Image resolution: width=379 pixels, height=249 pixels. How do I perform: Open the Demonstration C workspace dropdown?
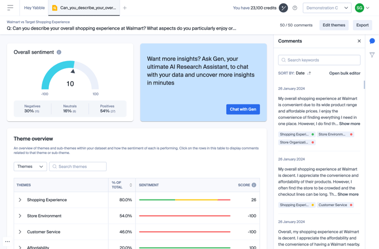[327, 8]
